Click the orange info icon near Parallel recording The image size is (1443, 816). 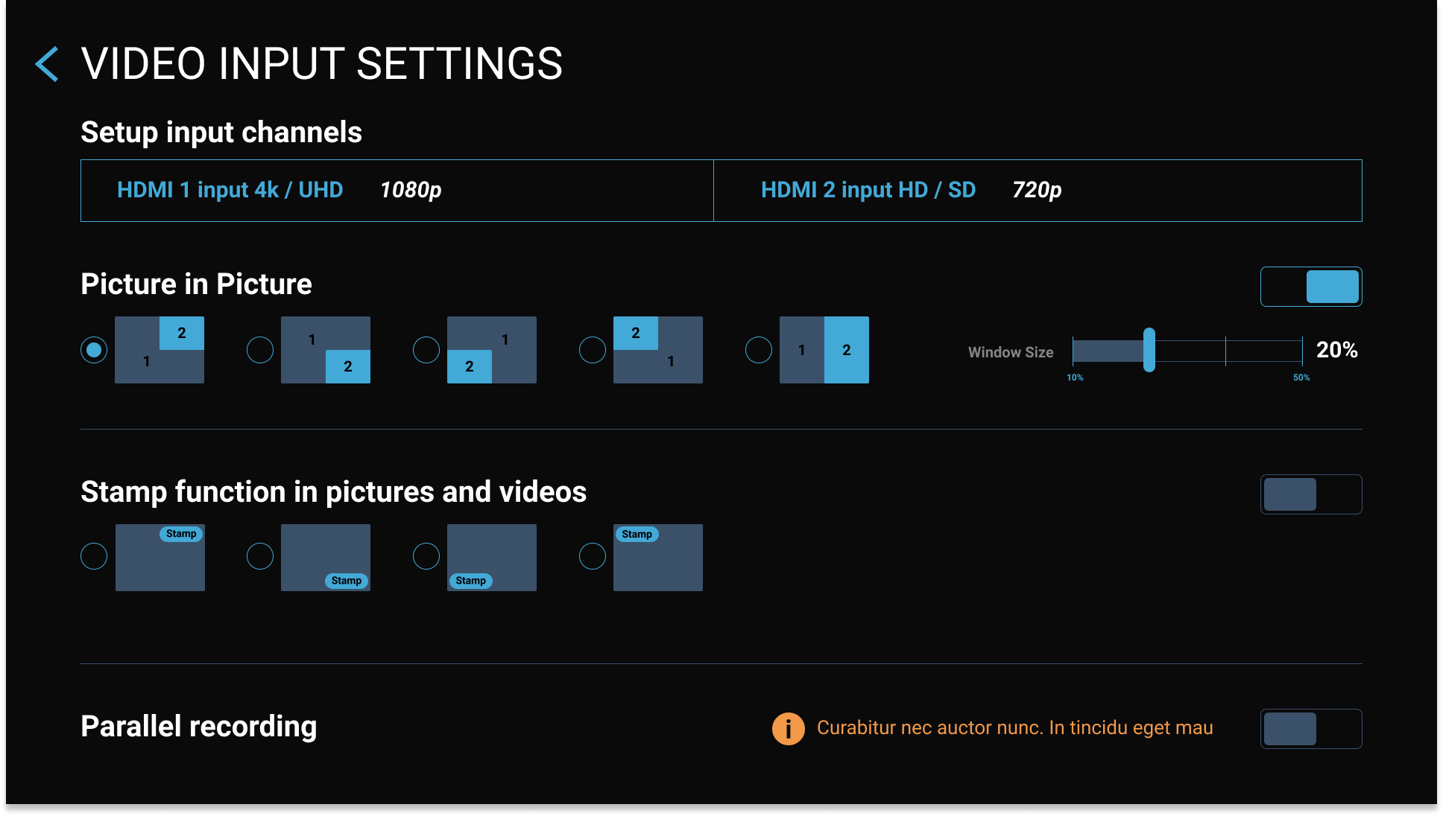point(788,728)
